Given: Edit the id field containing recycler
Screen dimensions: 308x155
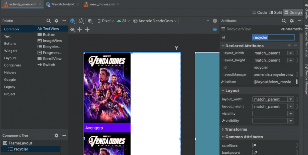Looking at the screenshot, I should [273, 37].
